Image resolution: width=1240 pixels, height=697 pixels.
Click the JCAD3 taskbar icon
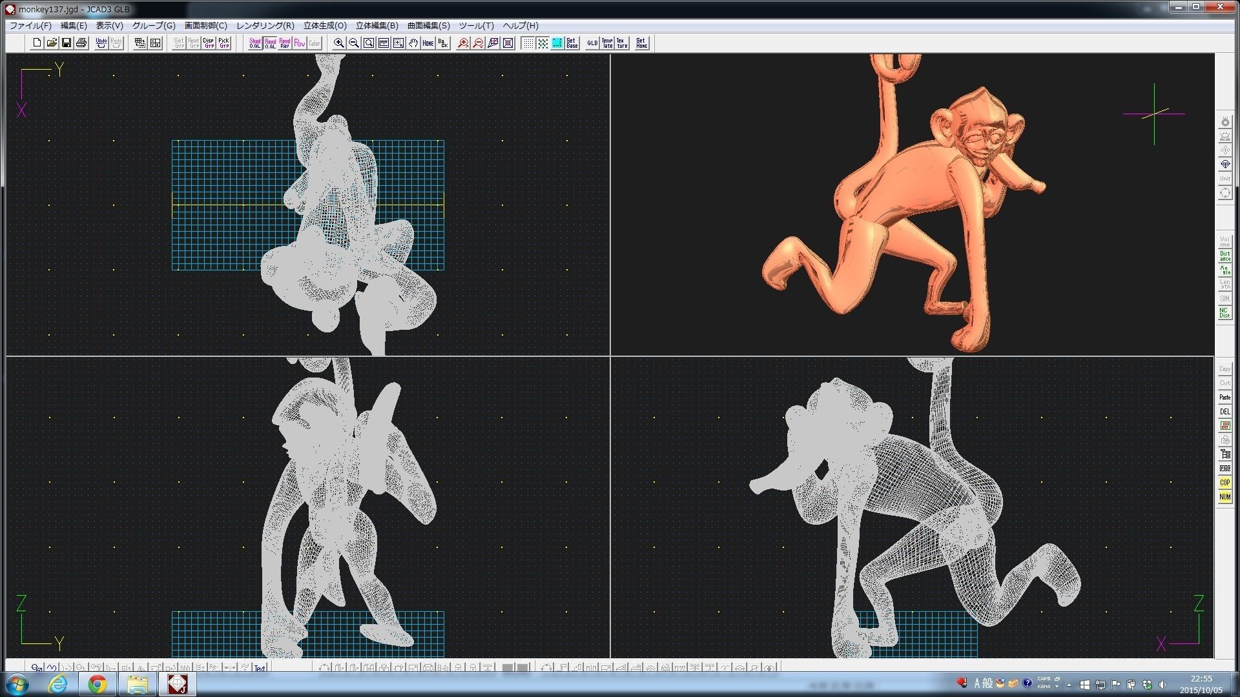pos(177,684)
